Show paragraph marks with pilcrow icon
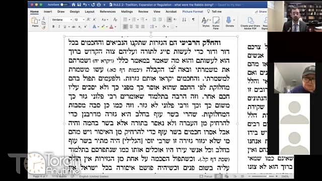This screenshot has height=181, width=322. pyautogui.click(x=193, y=20)
